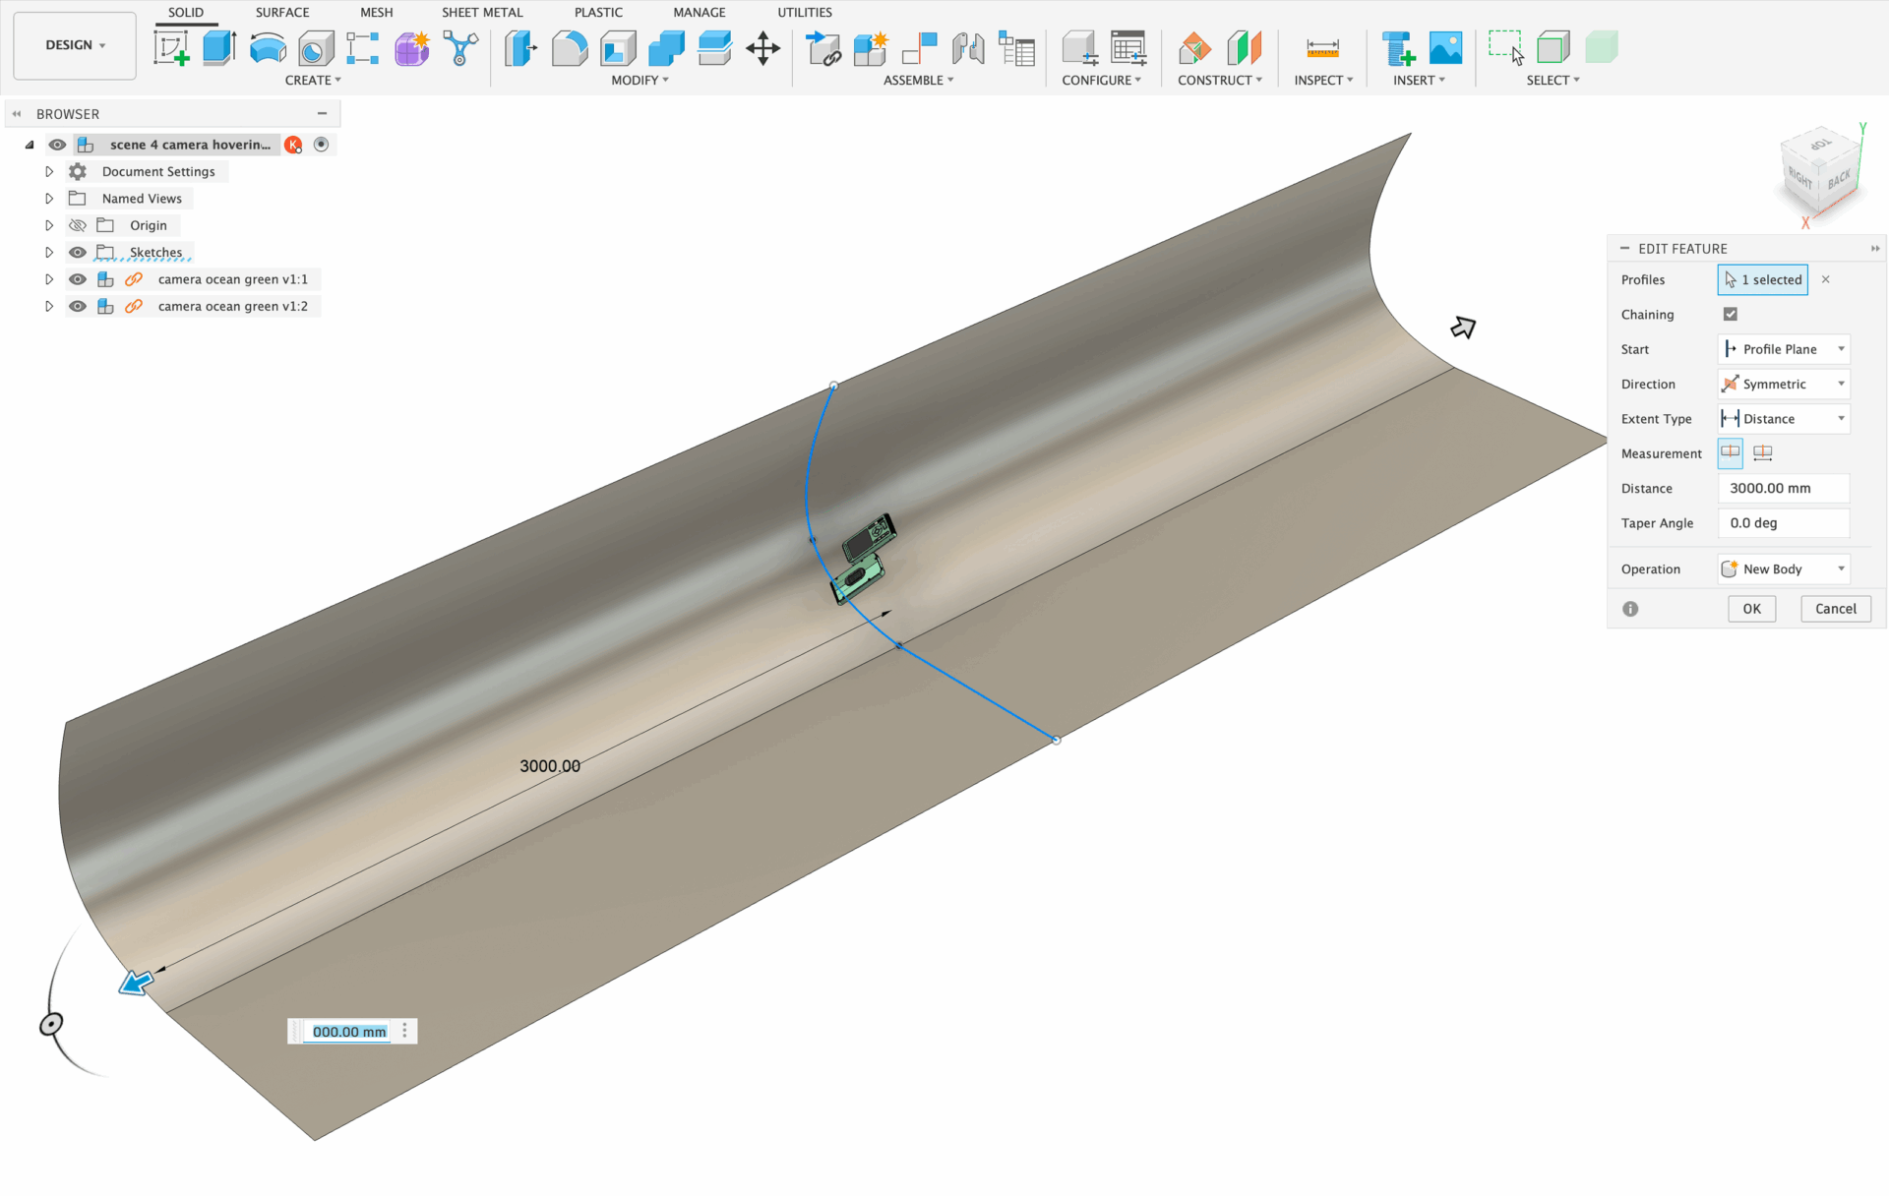Expand the Named Views tree node
1889x1196 pixels.
coord(49,199)
